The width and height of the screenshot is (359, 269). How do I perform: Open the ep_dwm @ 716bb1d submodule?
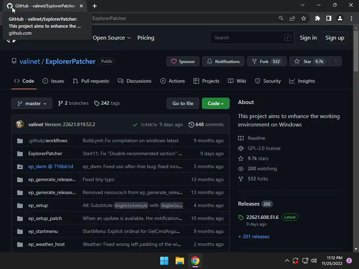[50, 166]
